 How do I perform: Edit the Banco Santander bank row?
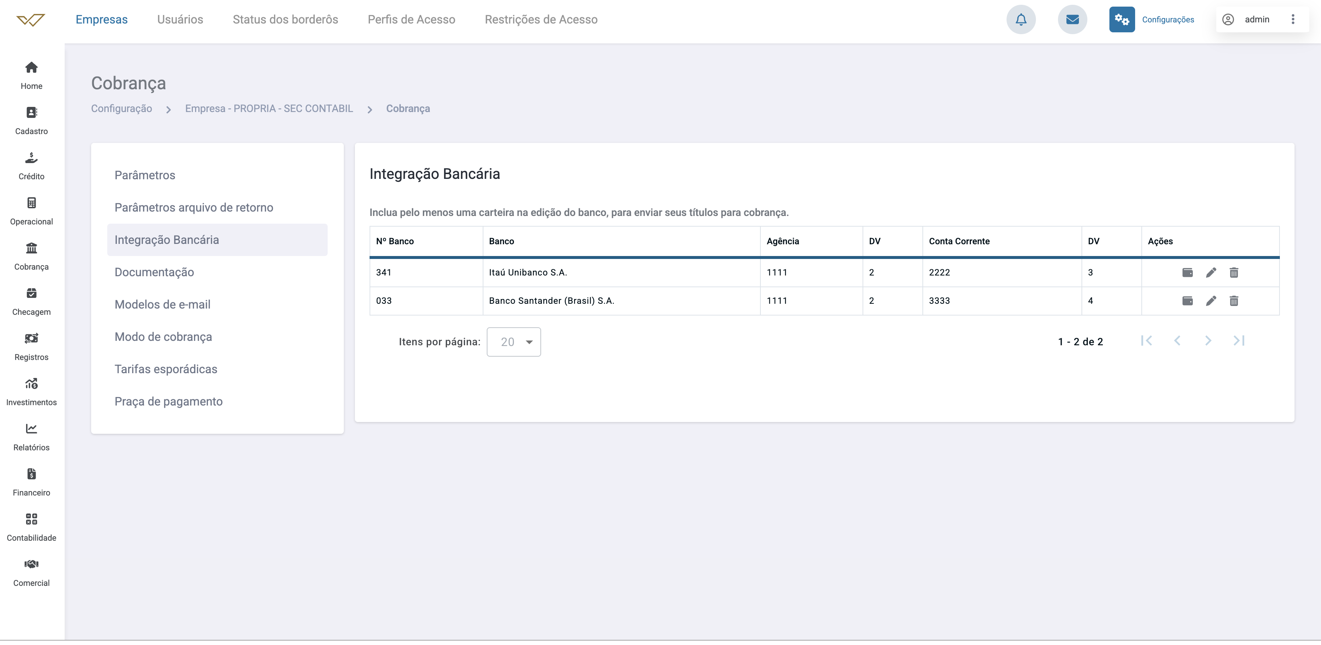[1211, 300]
